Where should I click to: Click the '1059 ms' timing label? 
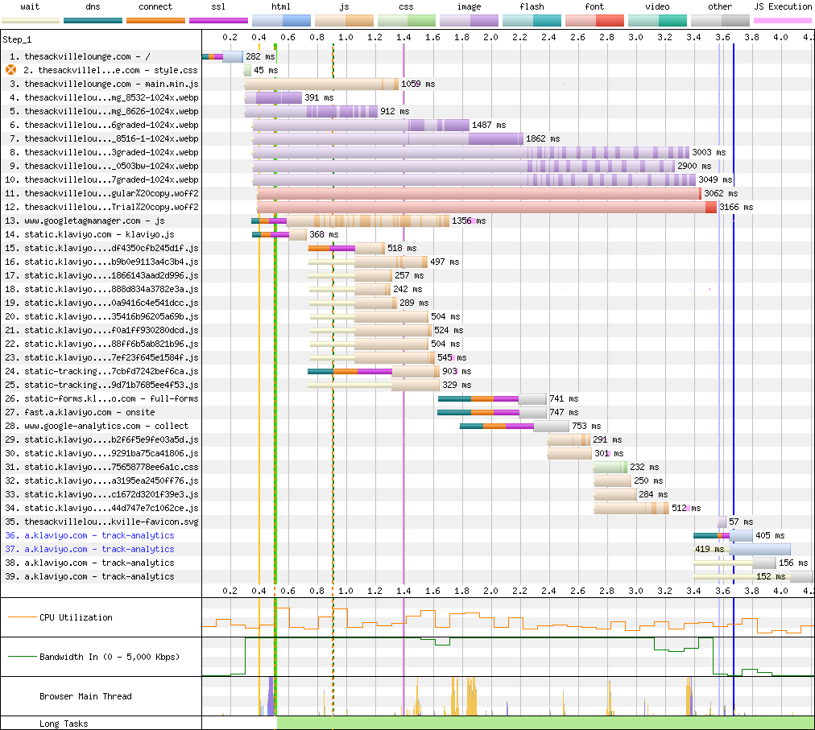pyautogui.click(x=418, y=85)
